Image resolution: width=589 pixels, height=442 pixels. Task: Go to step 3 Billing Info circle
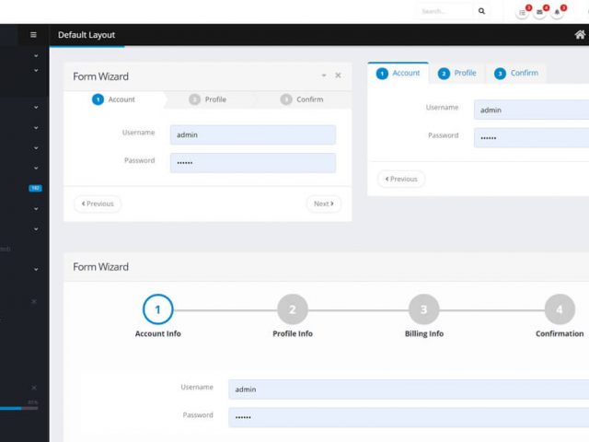point(423,309)
